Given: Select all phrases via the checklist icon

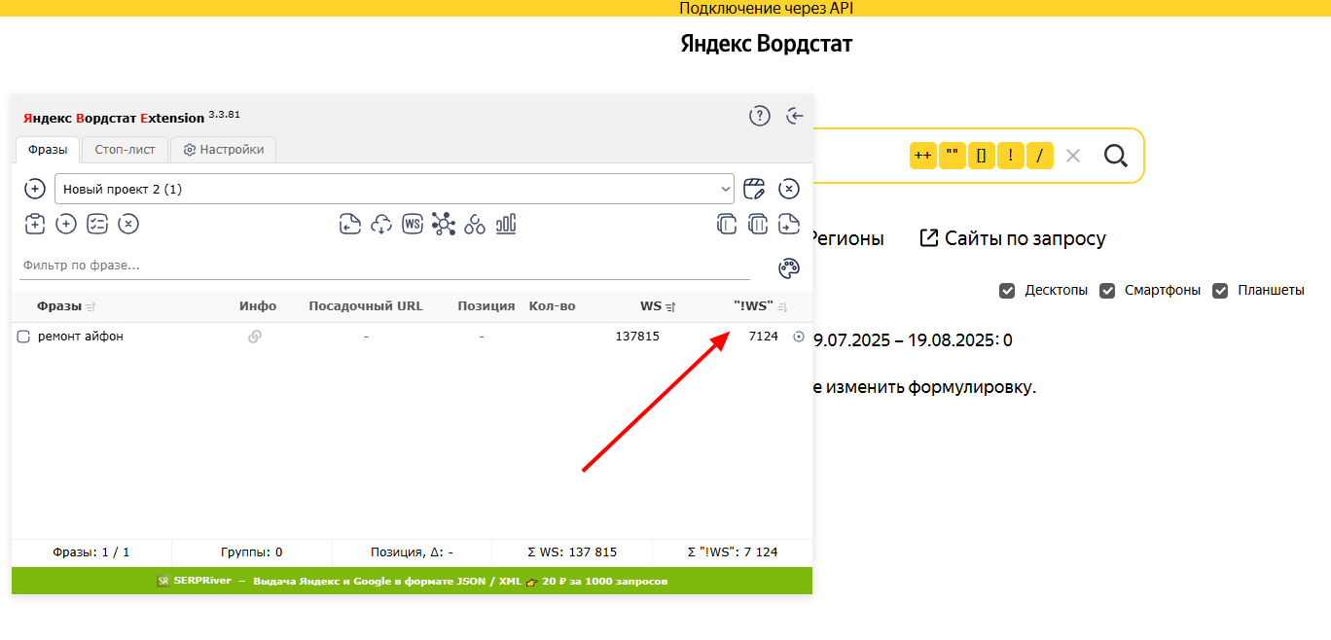Looking at the screenshot, I should click(x=97, y=224).
